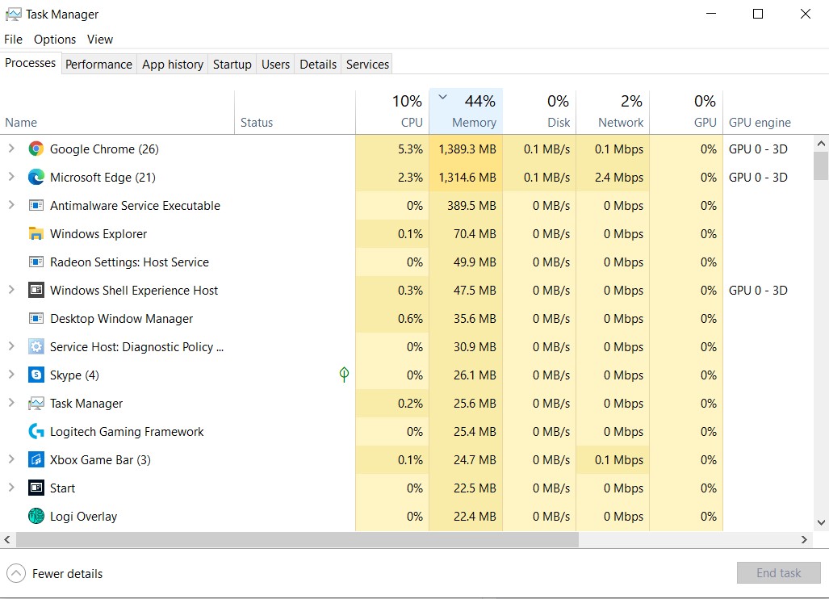Click the Skype process icon
The image size is (829, 599).
click(36, 375)
